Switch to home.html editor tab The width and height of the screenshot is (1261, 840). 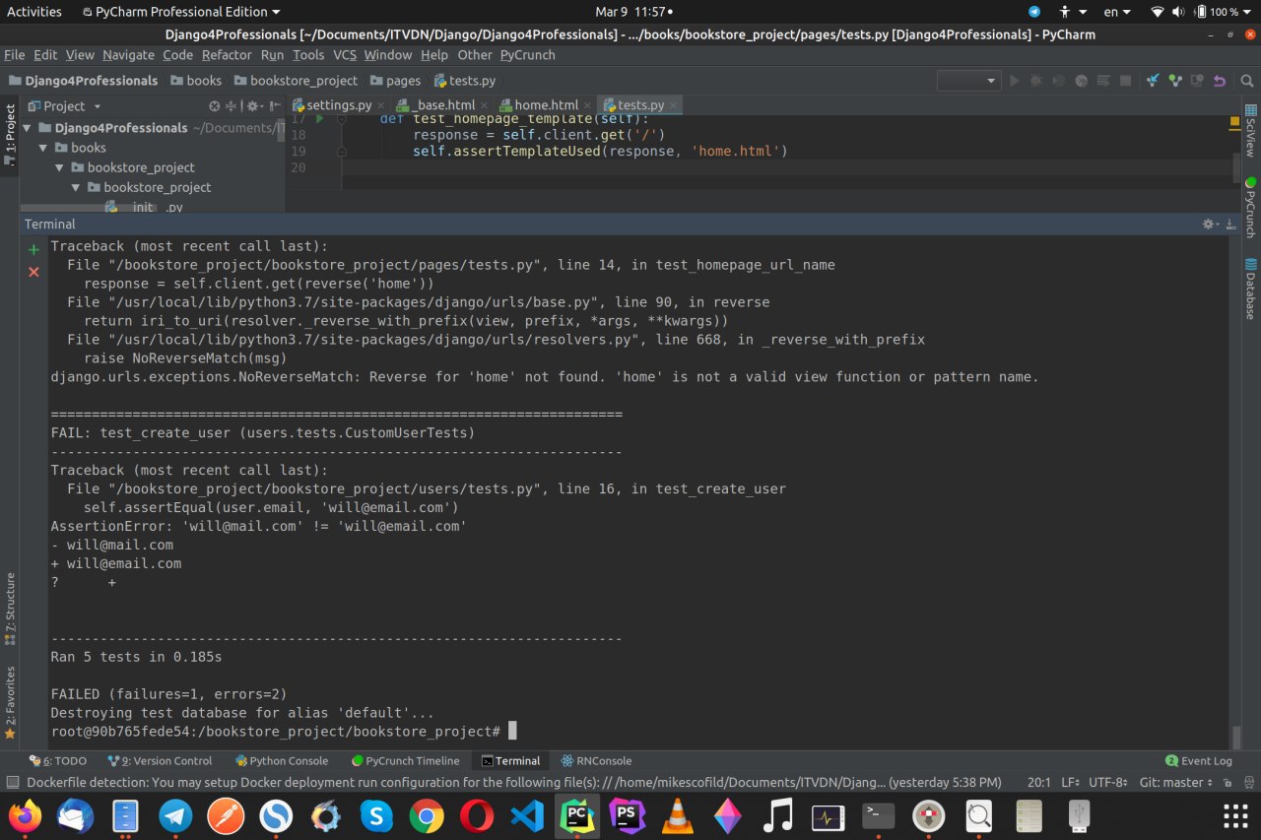coord(546,105)
